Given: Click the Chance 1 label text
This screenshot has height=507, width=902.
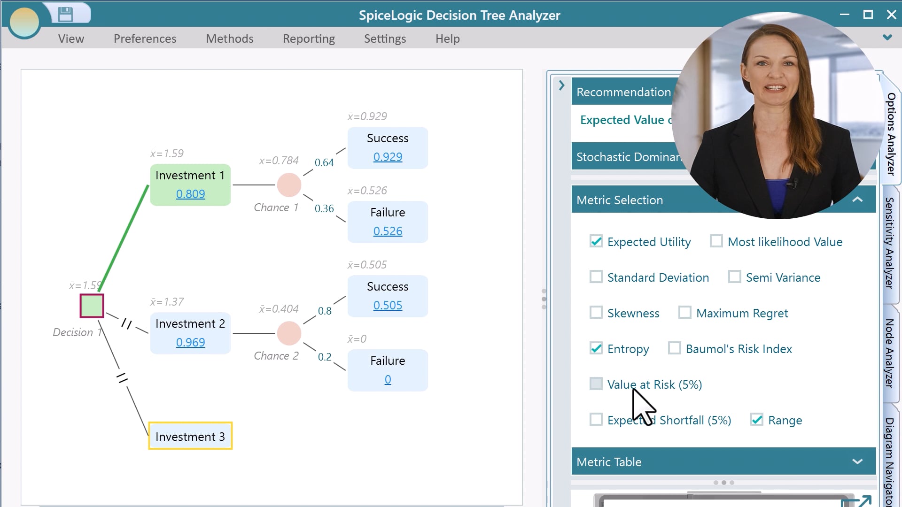Looking at the screenshot, I should coord(276,207).
